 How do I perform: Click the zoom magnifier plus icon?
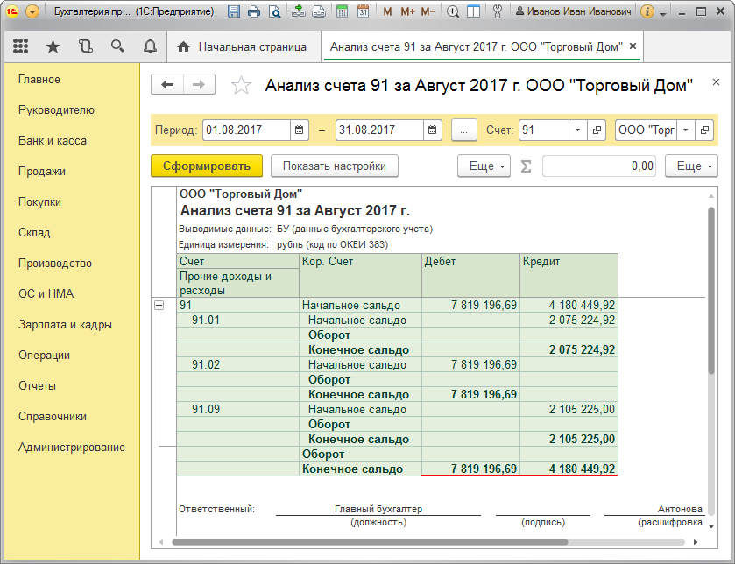(x=453, y=11)
